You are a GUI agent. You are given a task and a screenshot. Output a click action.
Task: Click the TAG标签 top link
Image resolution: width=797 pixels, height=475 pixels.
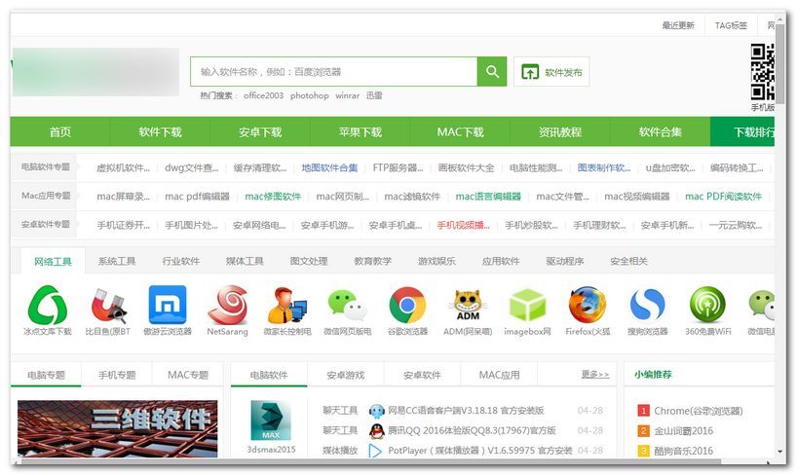coord(731,25)
